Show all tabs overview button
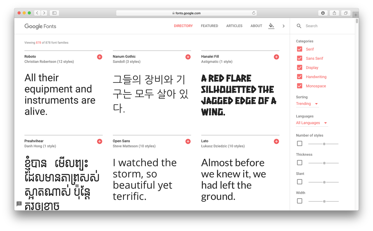The height and width of the screenshot is (231, 373). coord(346,13)
